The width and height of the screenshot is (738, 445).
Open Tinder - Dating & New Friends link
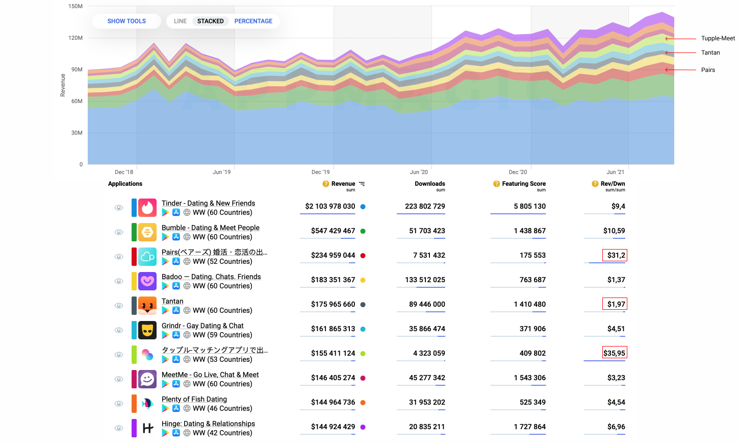[208, 203]
